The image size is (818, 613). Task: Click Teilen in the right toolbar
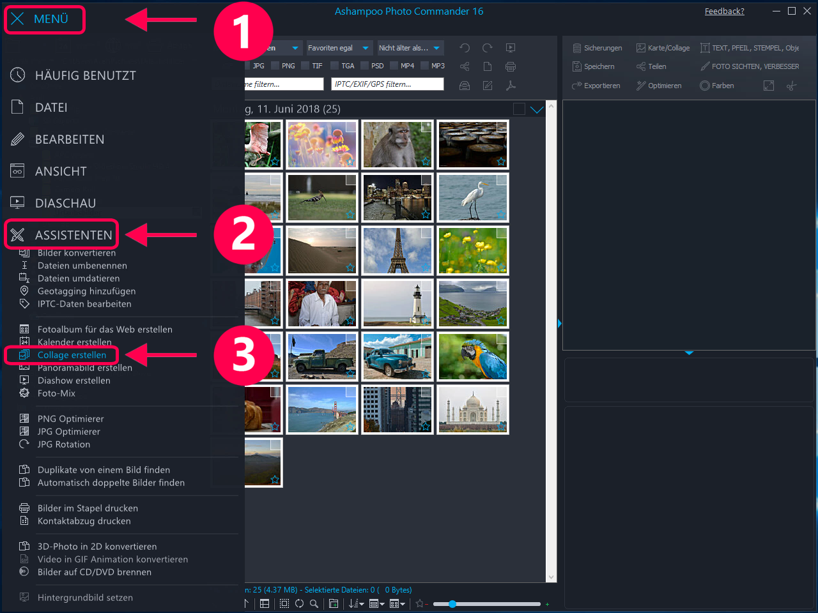(651, 66)
